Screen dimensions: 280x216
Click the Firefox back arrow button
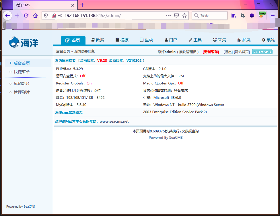point(7,16)
